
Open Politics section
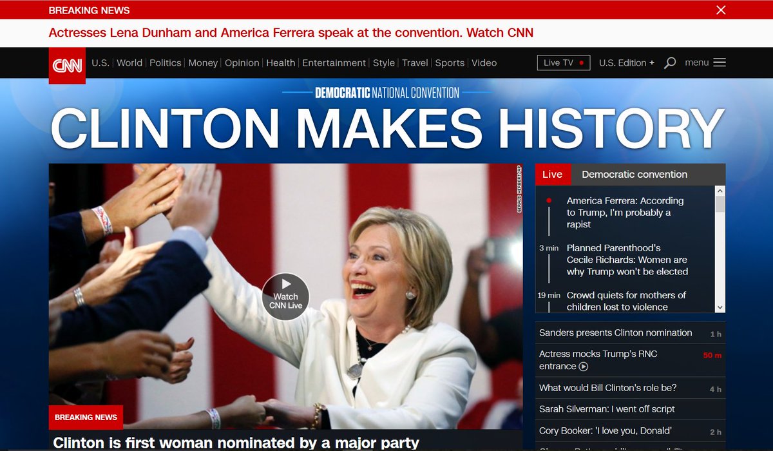pos(166,62)
